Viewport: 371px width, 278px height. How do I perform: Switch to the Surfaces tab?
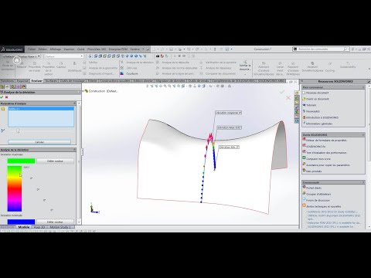point(51,81)
